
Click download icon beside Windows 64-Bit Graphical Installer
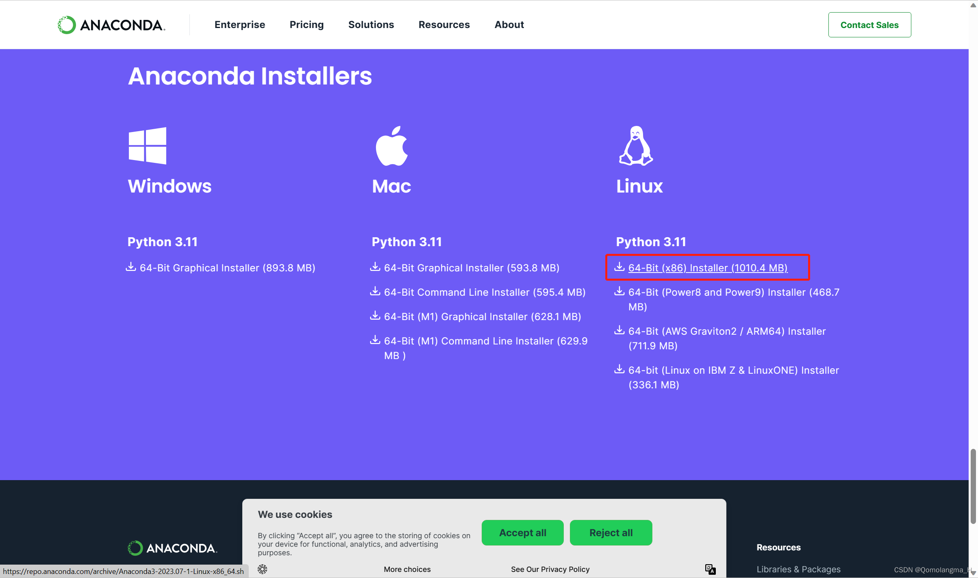pos(130,267)
